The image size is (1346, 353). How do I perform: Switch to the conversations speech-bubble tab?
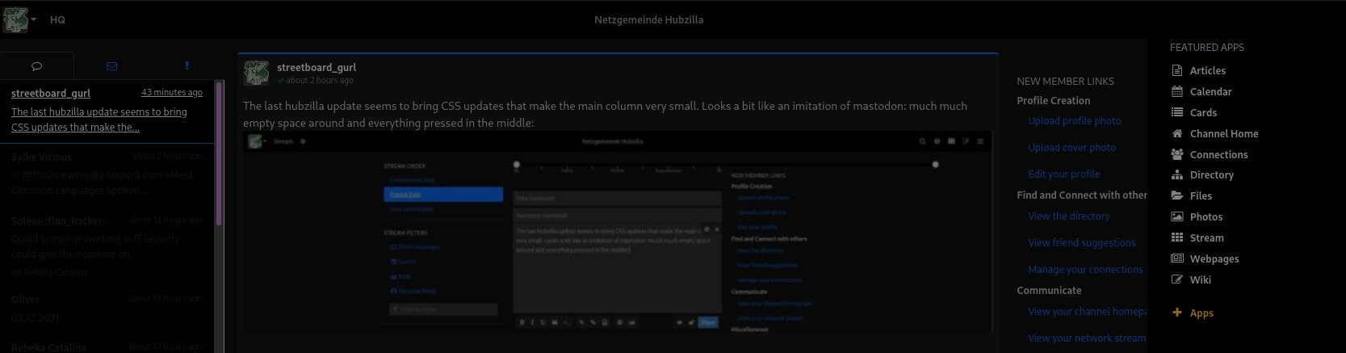(36, 66)
